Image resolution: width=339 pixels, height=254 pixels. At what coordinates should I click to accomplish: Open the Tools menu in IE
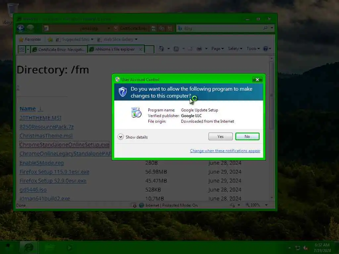253,49
